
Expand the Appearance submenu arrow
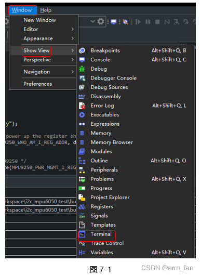[x=72, y=38]
